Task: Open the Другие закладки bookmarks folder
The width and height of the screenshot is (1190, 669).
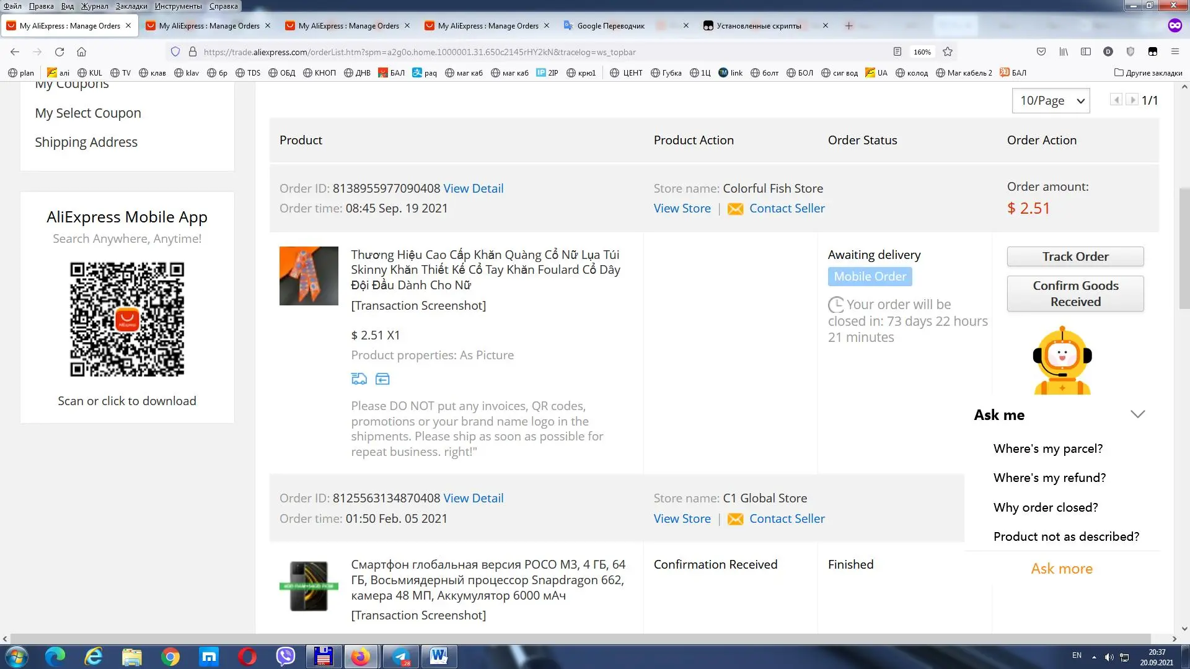Action: [1148, 73]
